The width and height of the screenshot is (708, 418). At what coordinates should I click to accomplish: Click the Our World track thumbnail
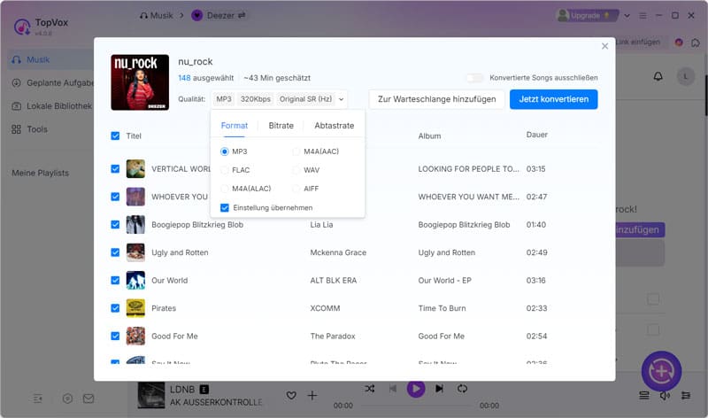pyautogui.click(x=135, y=280)
